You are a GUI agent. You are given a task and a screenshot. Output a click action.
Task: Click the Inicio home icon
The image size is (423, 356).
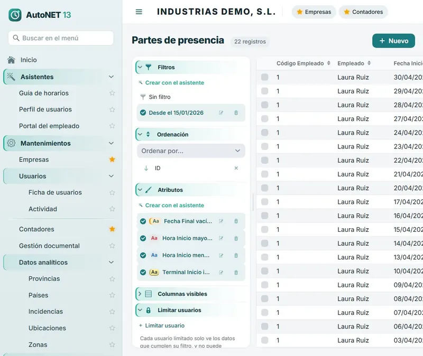11,60
